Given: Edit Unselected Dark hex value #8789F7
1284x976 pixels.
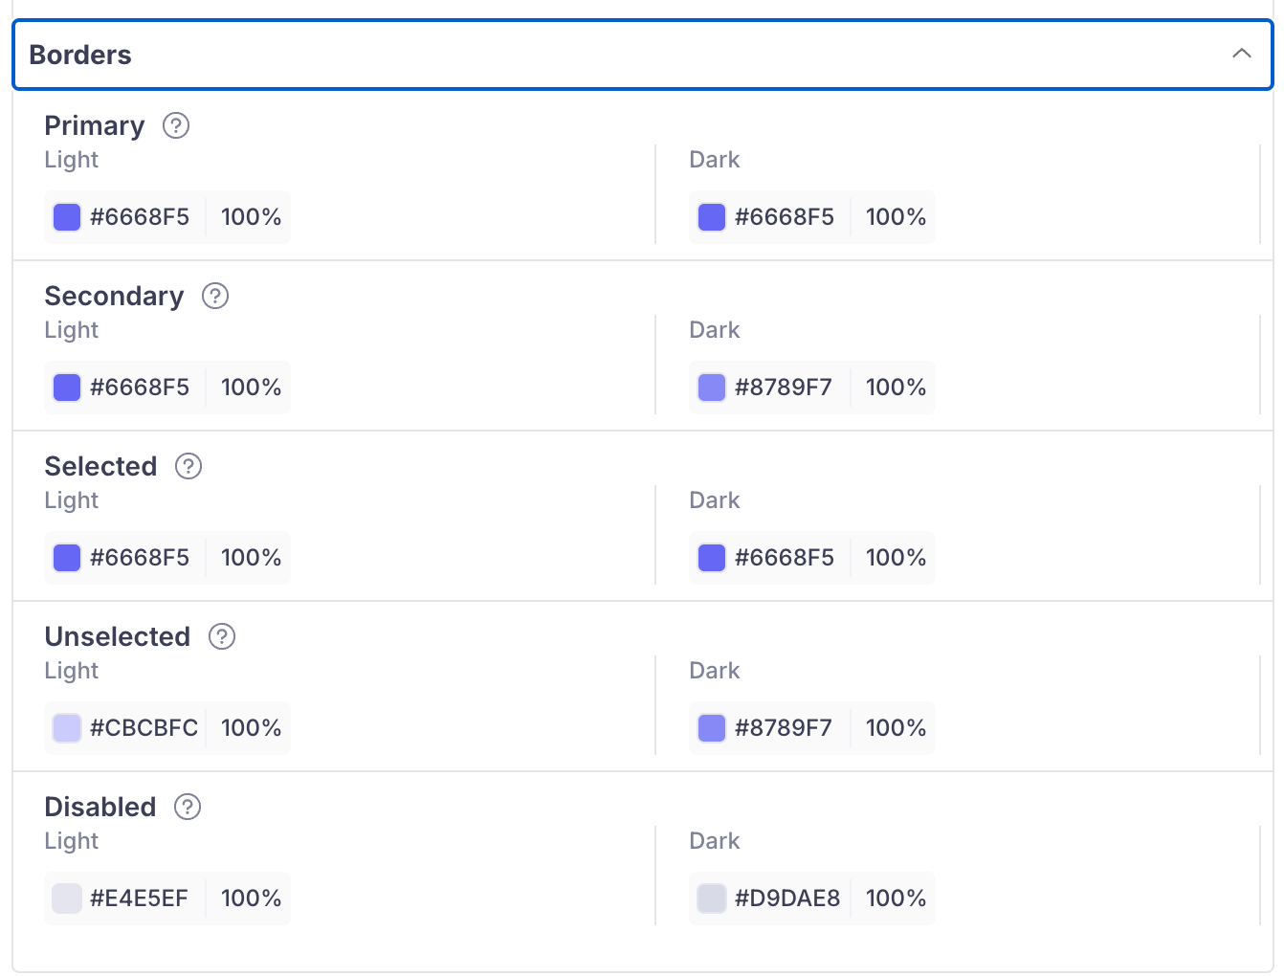Looking at the screenshot, I should (784, 728).
